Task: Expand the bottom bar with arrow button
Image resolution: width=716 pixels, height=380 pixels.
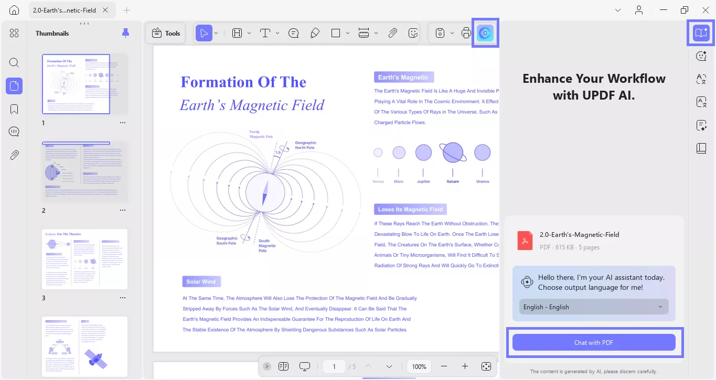Action: click(267, 366)
